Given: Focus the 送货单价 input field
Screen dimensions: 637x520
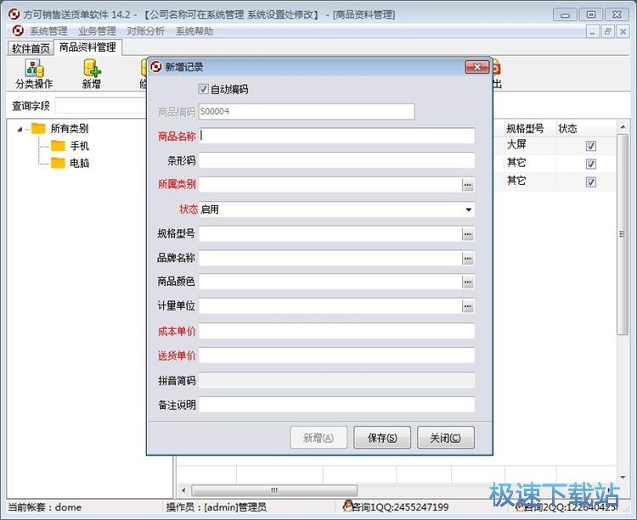Looking at the screenshot, I should pyautogui.click(x=337, y=355).
